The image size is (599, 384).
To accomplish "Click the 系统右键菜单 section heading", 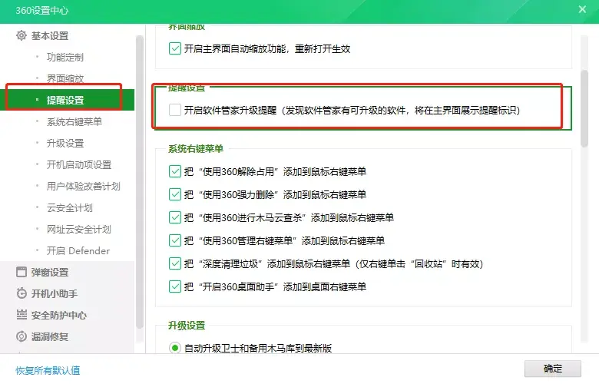I will coord(196,149).
